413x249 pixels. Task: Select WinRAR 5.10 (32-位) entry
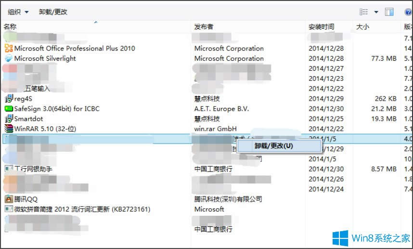45,129
